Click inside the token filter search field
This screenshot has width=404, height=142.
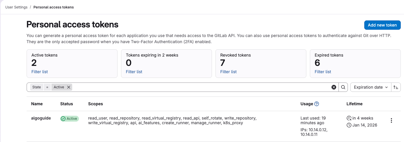199,87
